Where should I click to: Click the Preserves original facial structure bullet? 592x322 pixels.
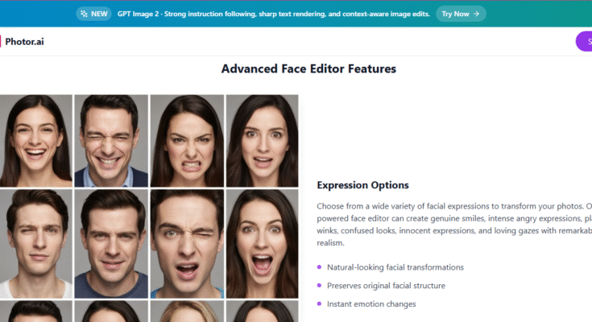pyautogui.click(x=386, y=286)
